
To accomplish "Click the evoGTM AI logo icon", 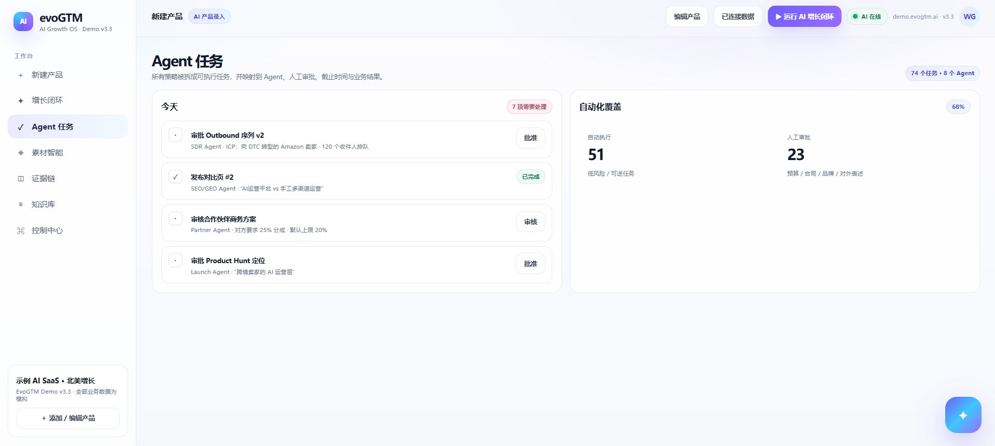I will [x=23, y=21].
